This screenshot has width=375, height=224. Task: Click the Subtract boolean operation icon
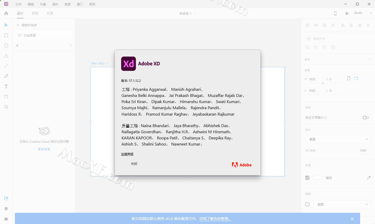316,47
